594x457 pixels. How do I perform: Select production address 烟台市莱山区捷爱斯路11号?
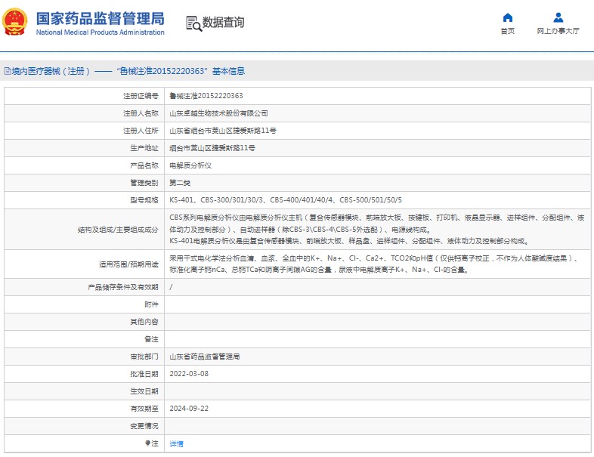pyautogui.click(x=212, y=148)
